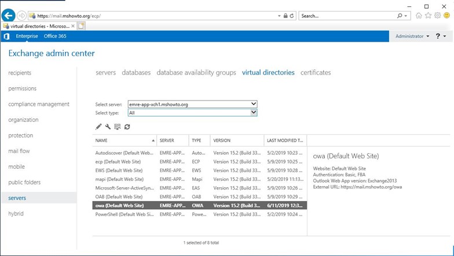Click the refresh list icon

point(127,127)
